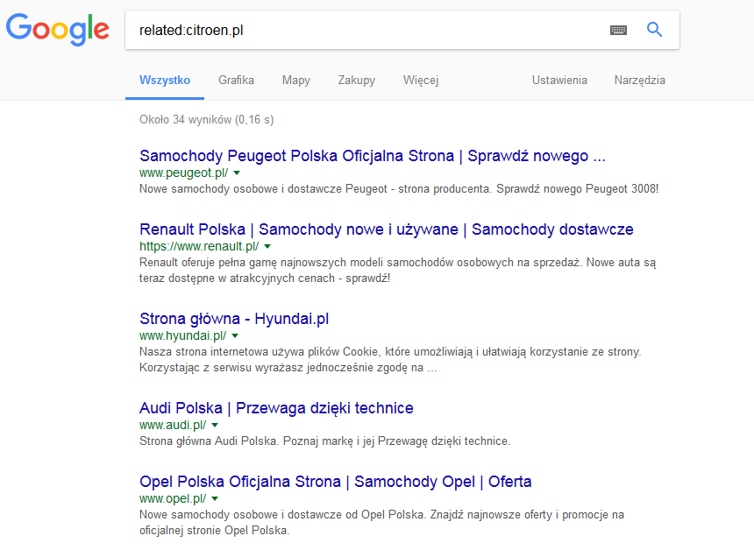Click the Opel Polska description snippet
This screenshot has width=754, height=557.
(381, 523)
